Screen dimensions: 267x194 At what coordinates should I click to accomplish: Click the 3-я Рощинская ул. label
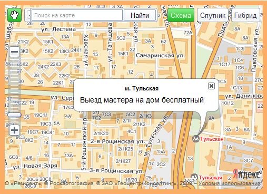tap(117, 170)
